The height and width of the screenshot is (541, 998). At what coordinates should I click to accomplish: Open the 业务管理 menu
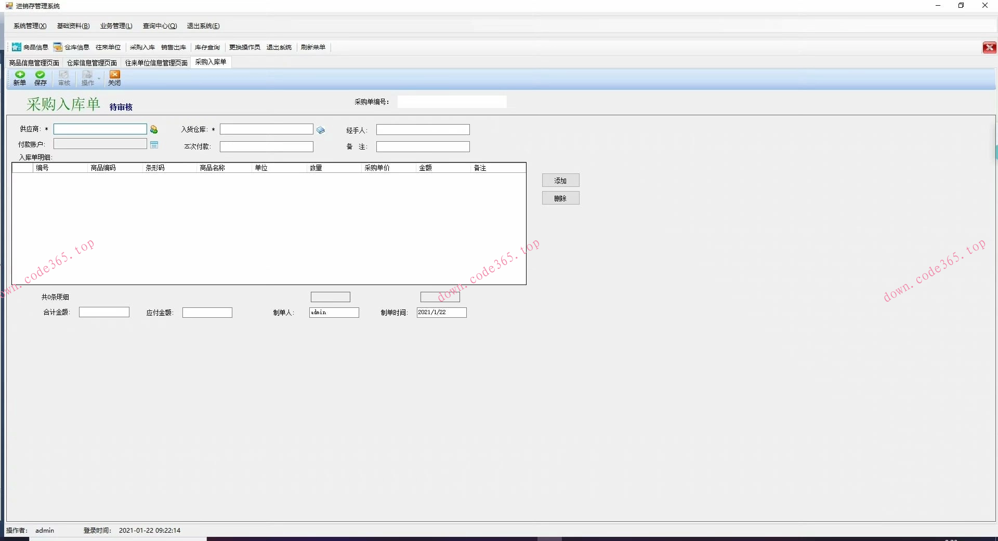coord(116,26)
